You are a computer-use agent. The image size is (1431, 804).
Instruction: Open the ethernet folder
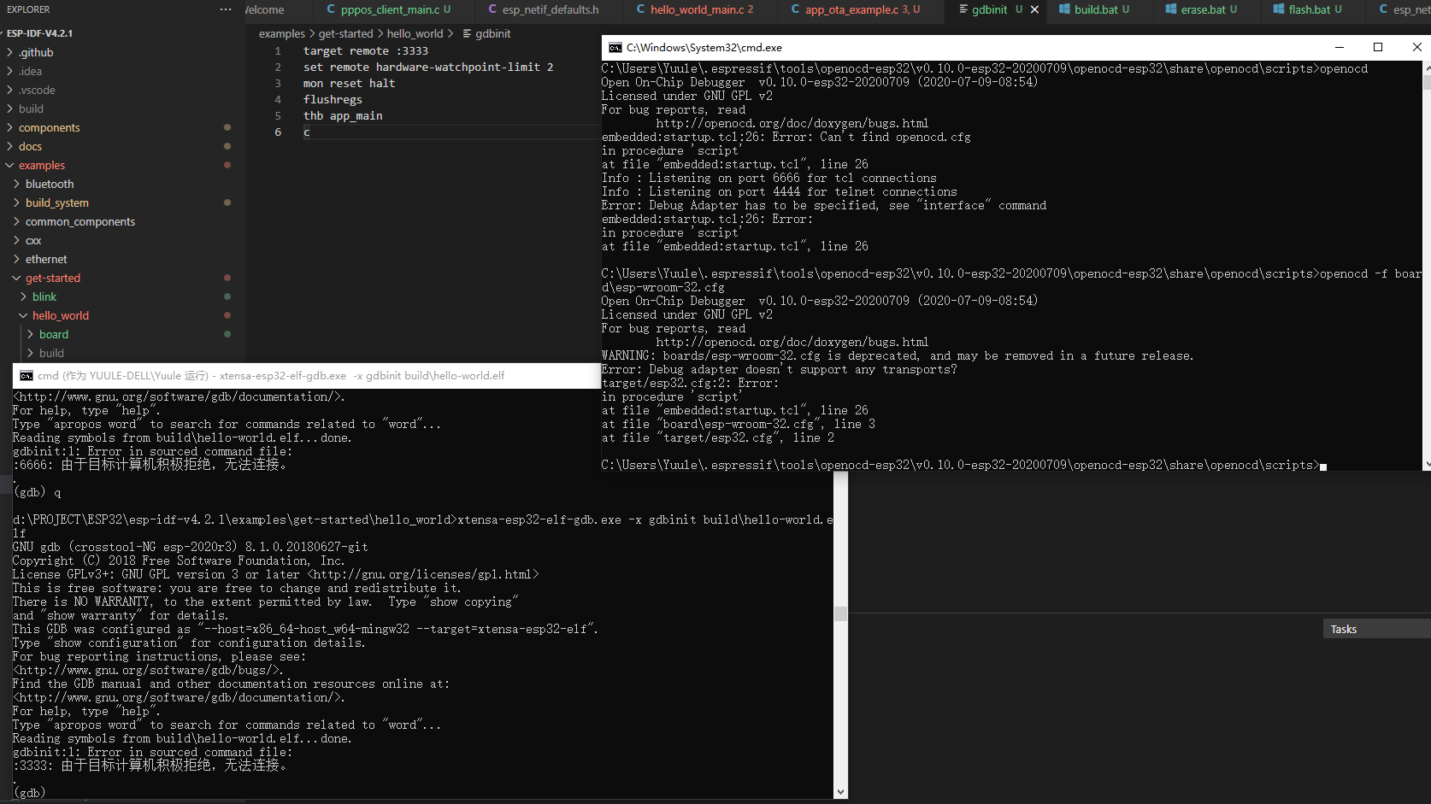pos(46,259)
